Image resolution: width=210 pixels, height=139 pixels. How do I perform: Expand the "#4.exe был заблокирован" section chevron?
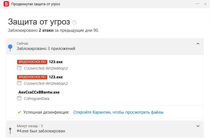pos(198,126)
